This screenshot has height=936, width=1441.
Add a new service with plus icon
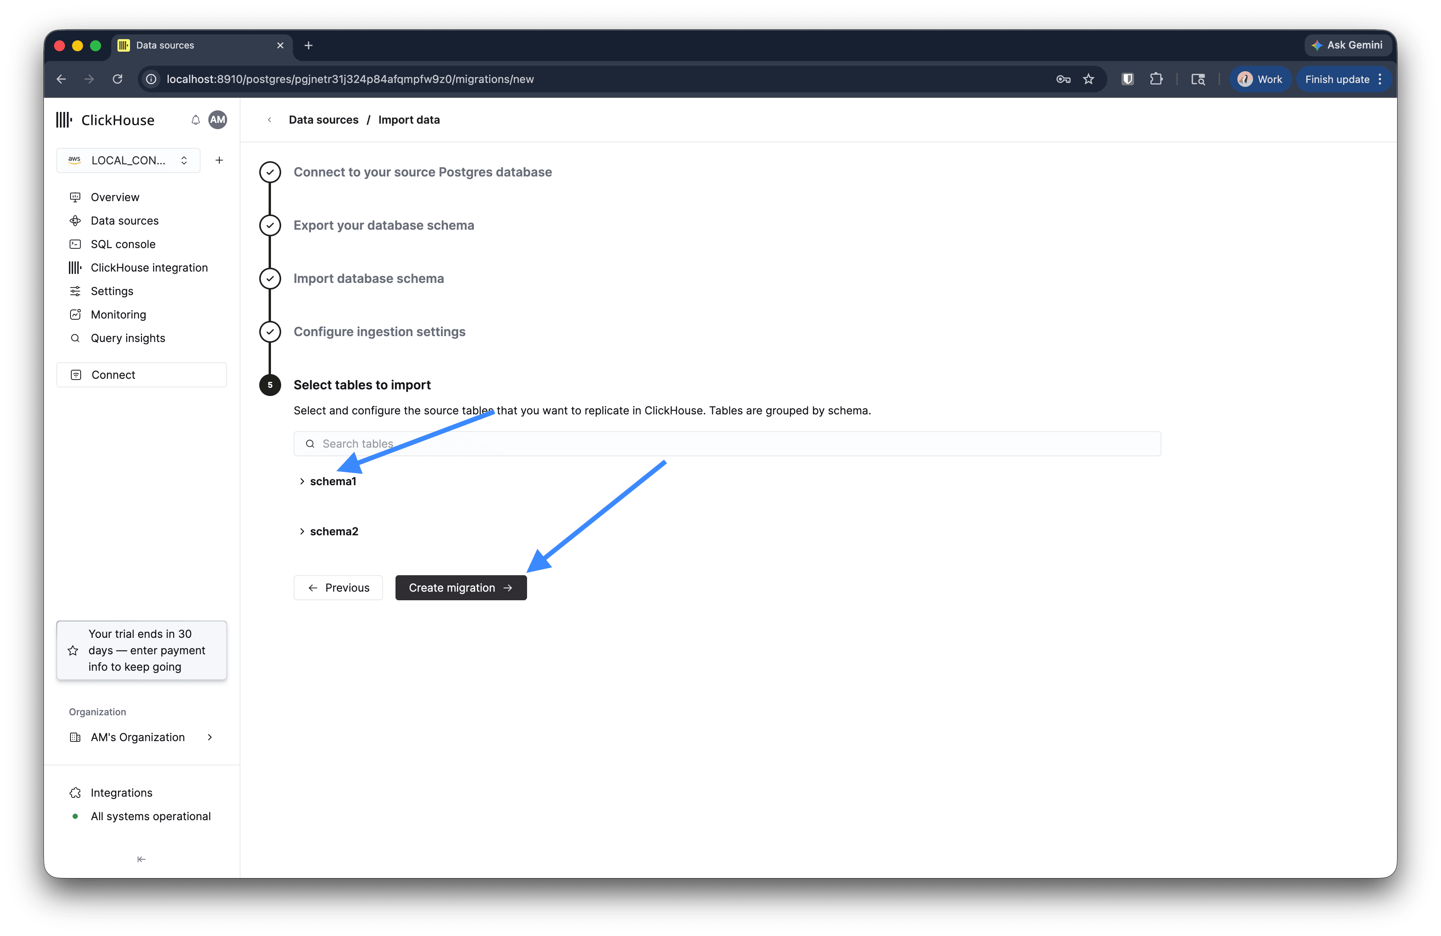(219, 160)
